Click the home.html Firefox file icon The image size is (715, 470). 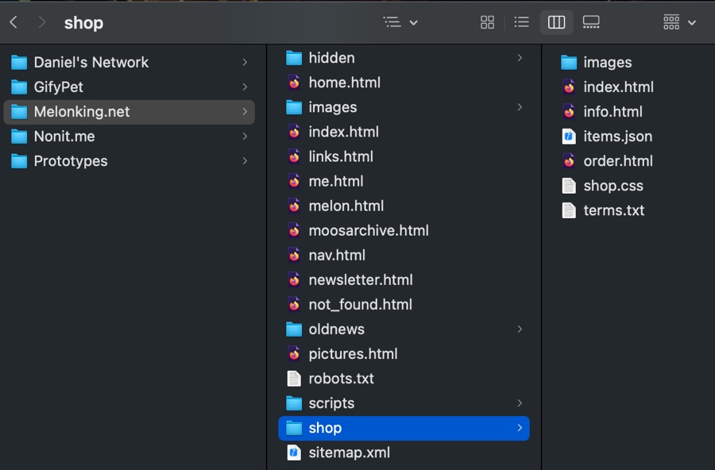294,83
